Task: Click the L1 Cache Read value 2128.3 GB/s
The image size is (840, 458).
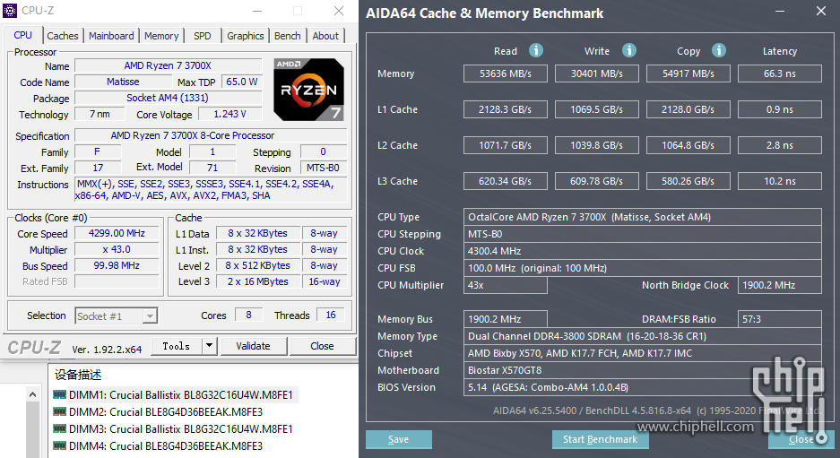Action: [x=506, y=109]
